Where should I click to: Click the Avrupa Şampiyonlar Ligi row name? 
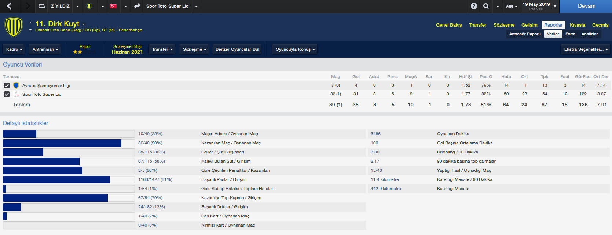(x=46, y=86)
